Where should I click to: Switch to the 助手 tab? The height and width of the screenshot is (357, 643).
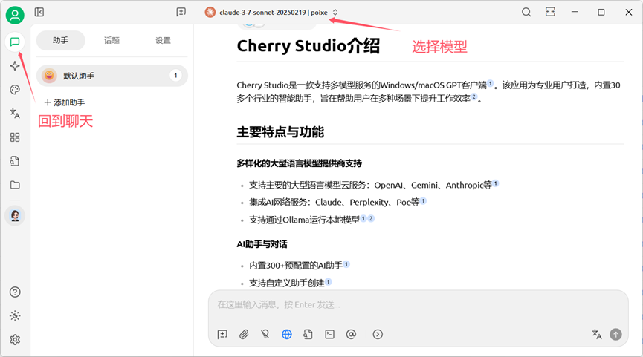(61, 40)
